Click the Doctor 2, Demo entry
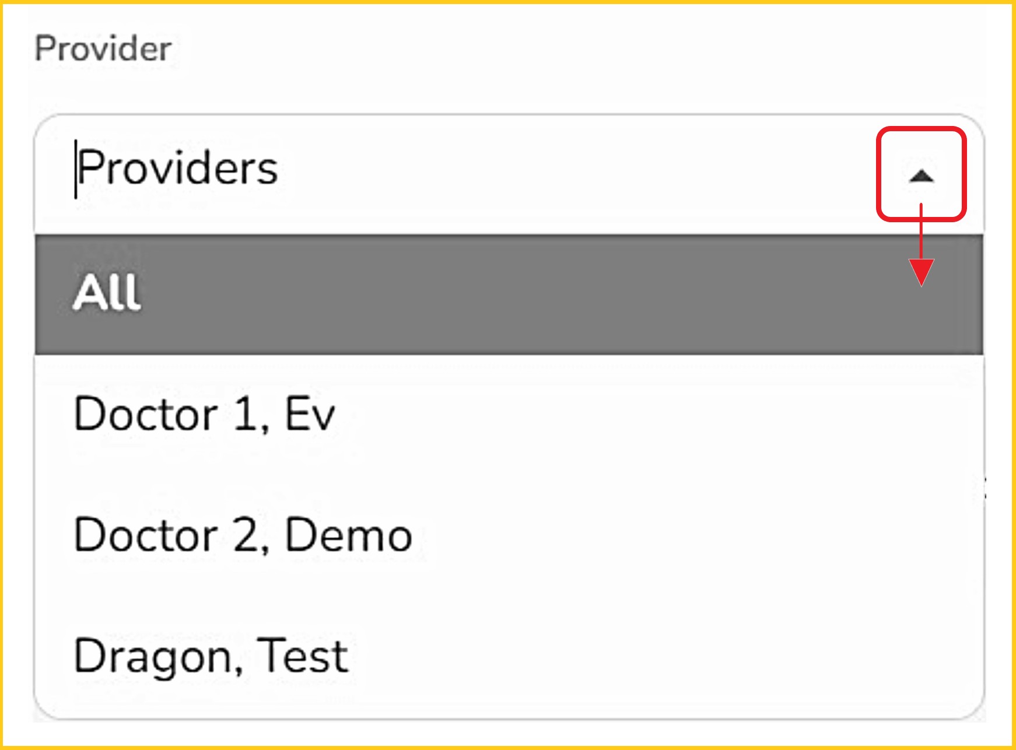 point(243,535)
